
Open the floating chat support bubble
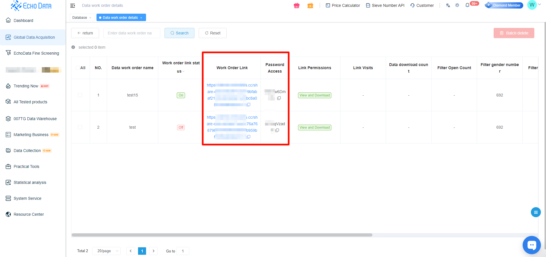[531, 245]
